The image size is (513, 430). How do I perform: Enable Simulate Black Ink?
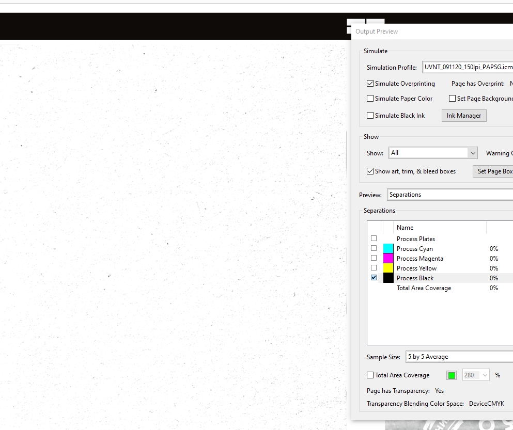(x=370, y=116)
